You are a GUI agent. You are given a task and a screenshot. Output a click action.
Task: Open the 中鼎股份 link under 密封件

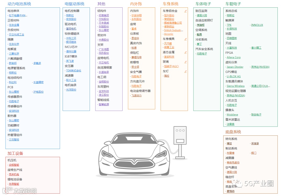(104, 40)
